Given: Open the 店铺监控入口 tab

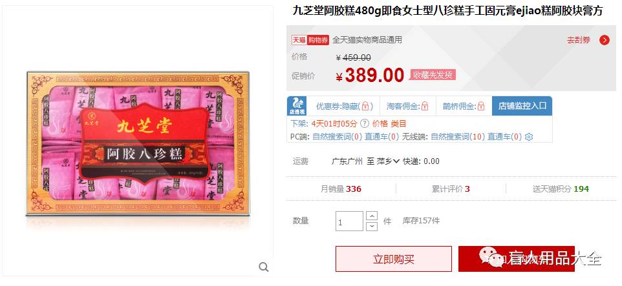Looking at the screenshot, I should 522,106.
